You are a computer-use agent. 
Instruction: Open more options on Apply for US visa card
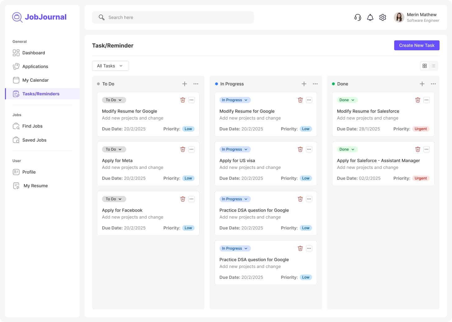[x=309, y=149]
